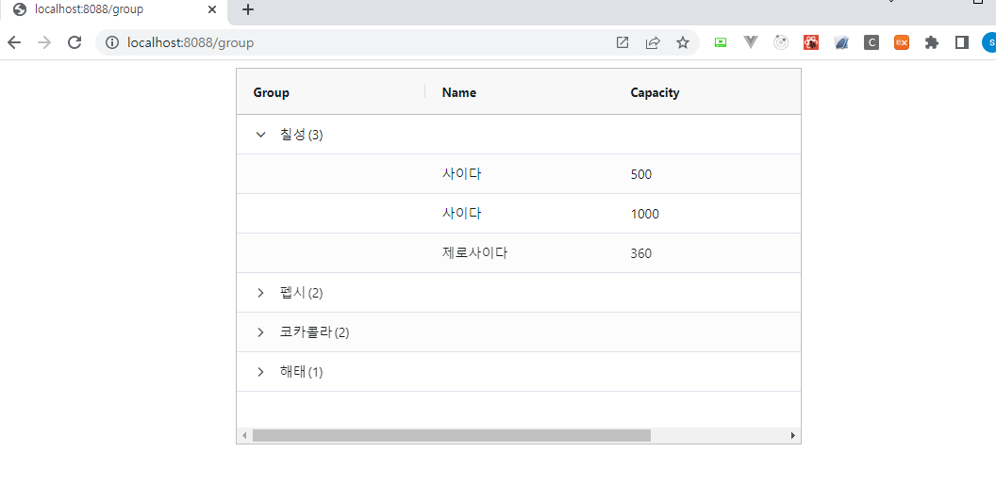Click the scrollbar right arrow
This screenshot has height=484, width=996.
(x=792, y=435)
